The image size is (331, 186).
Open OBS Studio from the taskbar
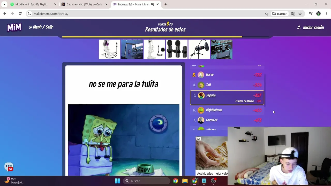click(214, 181)
